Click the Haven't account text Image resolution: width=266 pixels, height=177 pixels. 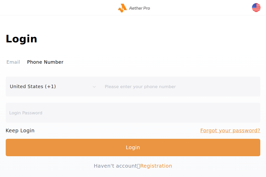point(115,166)
